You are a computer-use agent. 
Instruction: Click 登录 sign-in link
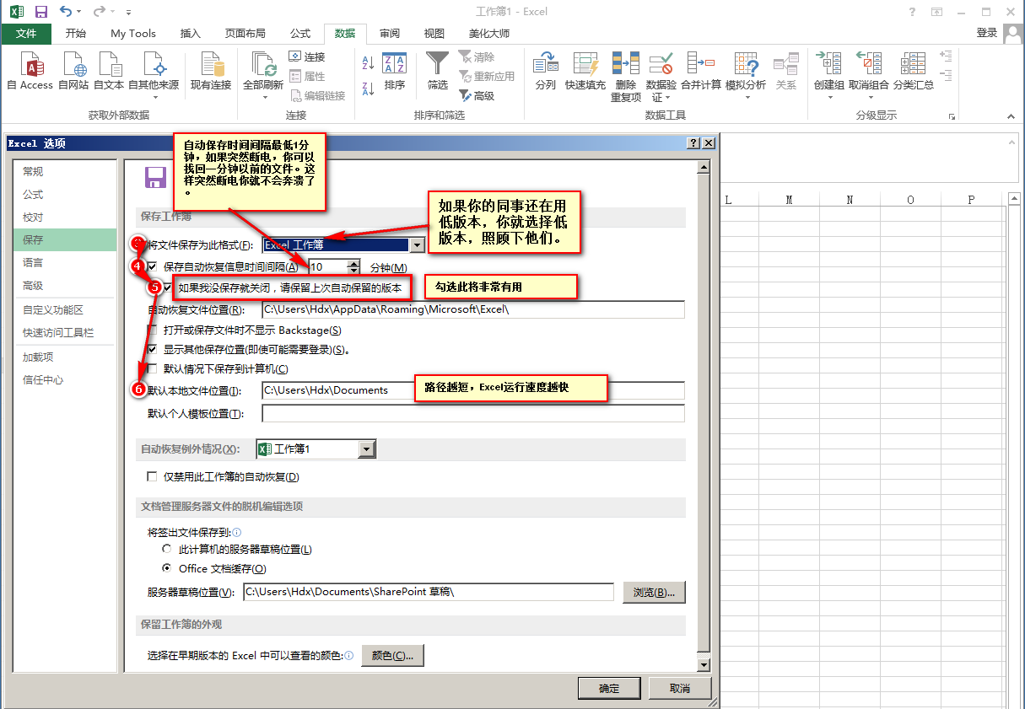coord(987,33)
